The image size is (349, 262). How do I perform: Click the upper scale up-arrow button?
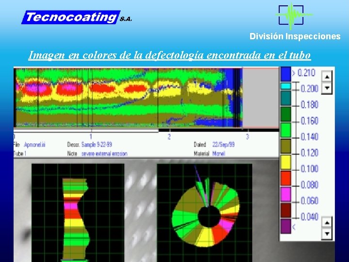[327, 77]
